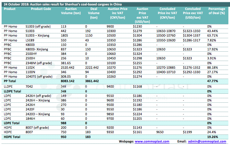Select the 8083.142 total auction volume cell

tap(68, 82)
